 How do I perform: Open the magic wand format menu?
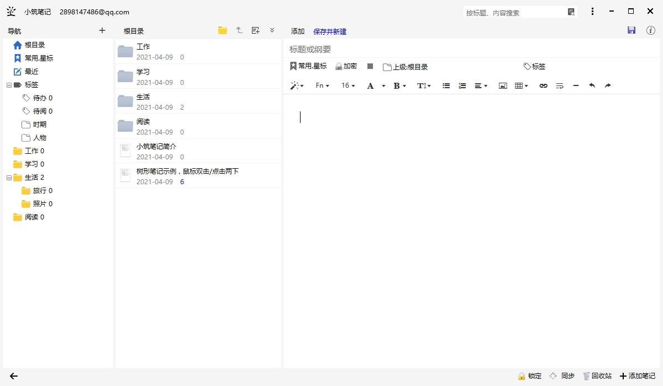coord(297,85)
